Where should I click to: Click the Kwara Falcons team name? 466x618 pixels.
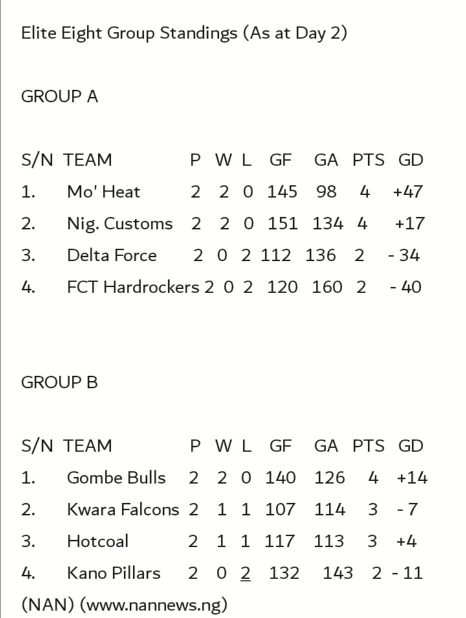pos(122,510)
